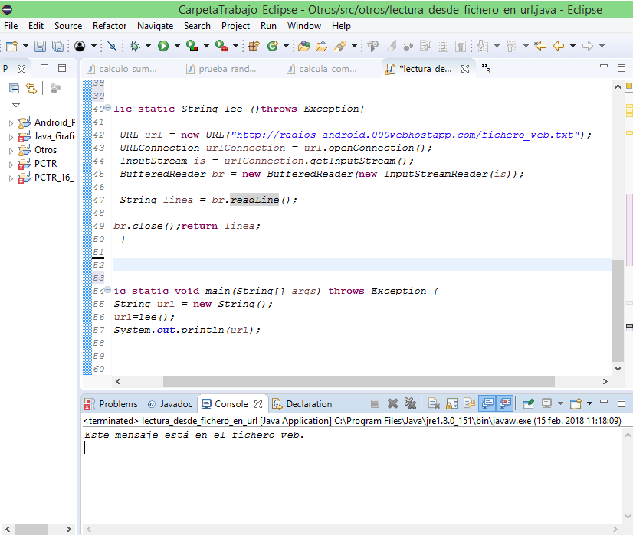Open the Run menu
Image resolution: width=633 pixels, height=535 pixels.
pyautogui.click(x=268, y=26)
